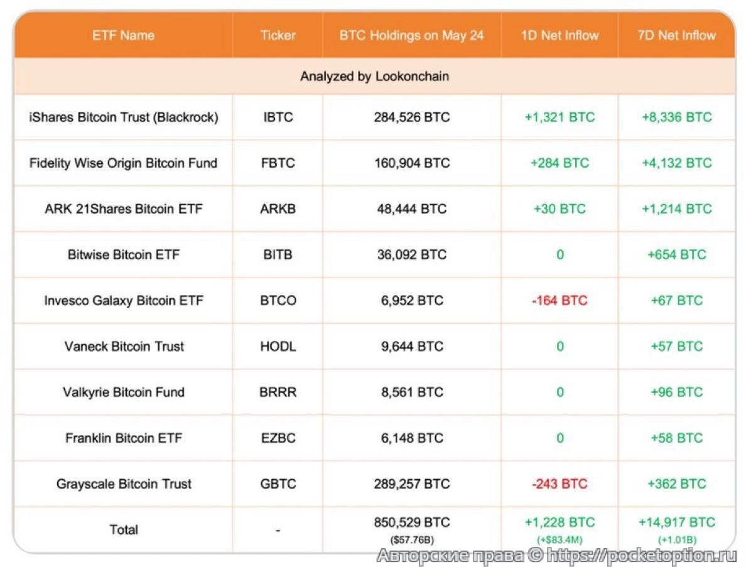Select the HODL ticker cell
Image resolution: width=746 pixels, height=567 pixels.
[278, 346]
